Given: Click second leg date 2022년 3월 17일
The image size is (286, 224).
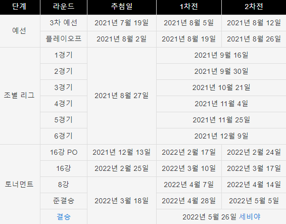Looking at the screenshot, I should pyautogui.click(x=254, y=168).
